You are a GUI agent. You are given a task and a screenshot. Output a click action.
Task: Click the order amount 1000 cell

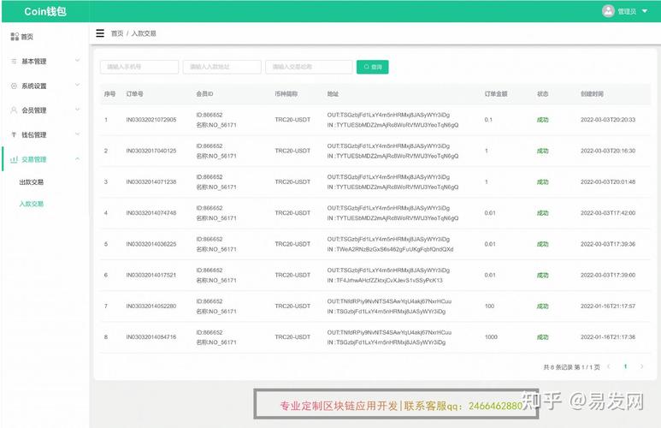click(x=491, y=336)
